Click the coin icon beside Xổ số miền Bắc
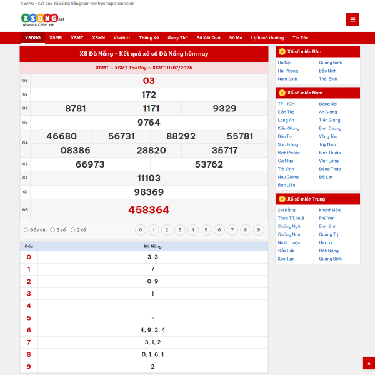The image size is (375, 375). (x=282, y=51)
